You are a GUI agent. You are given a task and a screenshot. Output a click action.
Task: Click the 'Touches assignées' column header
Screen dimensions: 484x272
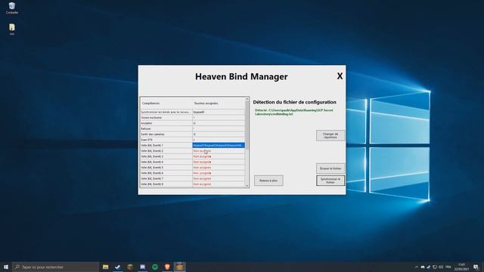pyautogui.click(x=219, y=104)
